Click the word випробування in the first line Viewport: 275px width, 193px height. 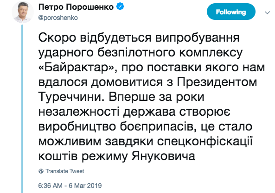point(197,37)
